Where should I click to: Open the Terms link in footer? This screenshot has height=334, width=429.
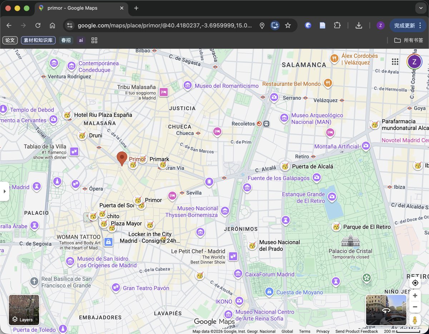click(305, 331)
